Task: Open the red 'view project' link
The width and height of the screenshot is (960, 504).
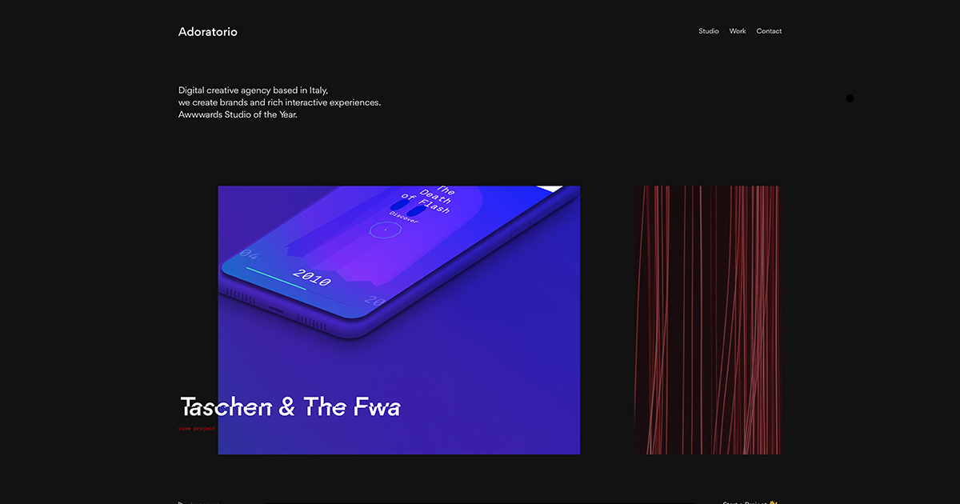Action: point(197,429)
